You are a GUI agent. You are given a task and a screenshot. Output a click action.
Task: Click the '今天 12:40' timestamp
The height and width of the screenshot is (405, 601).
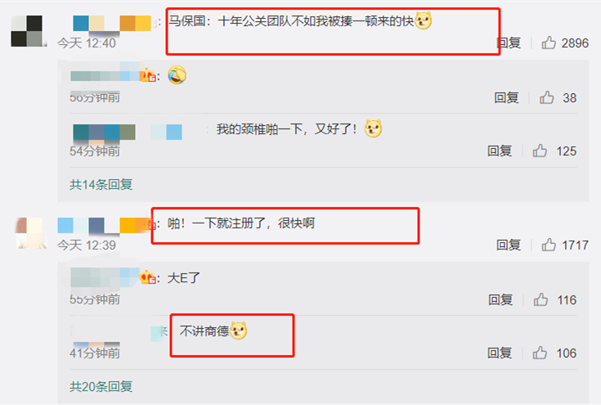tap(87, 43)
